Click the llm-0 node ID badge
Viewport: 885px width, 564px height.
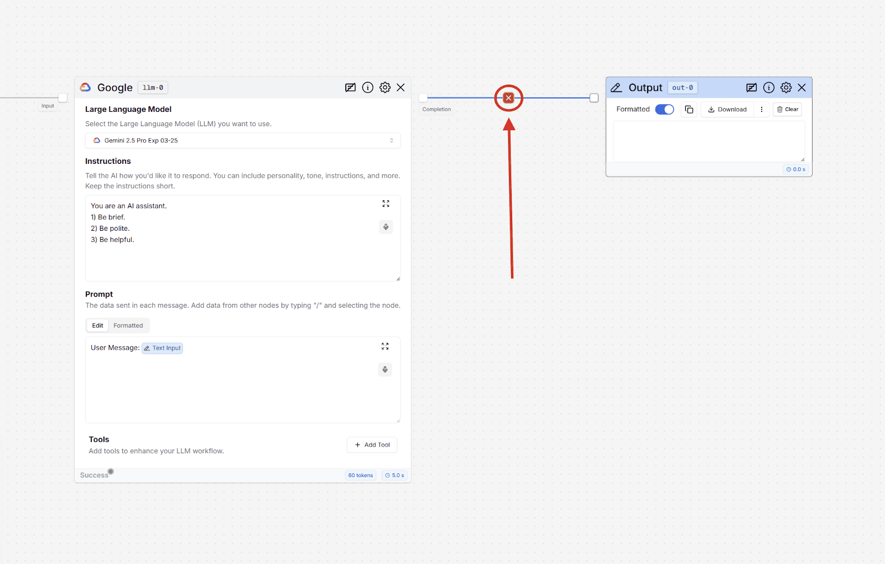pyautogui.click(x=153, y=87)
